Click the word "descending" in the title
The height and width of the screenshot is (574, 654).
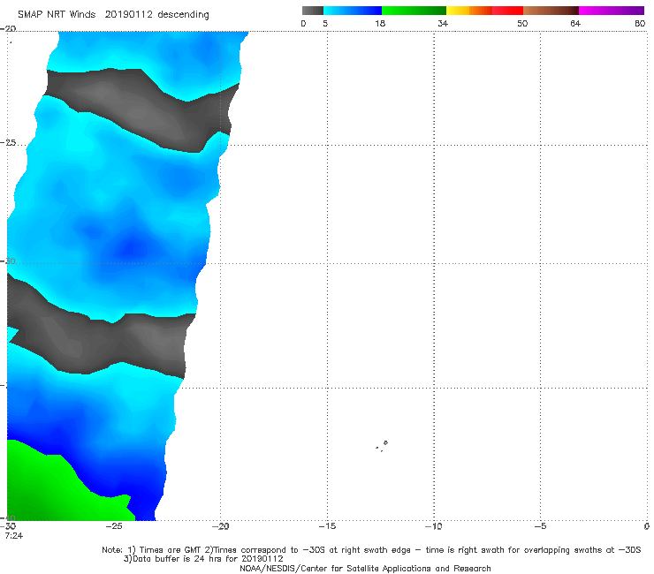[184, 15]
